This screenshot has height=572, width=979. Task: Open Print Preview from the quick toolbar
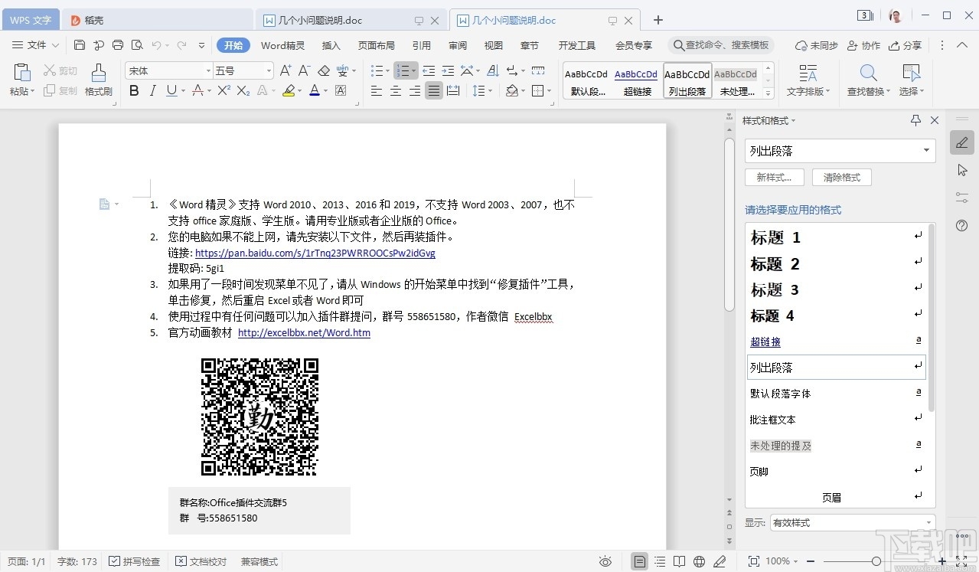(x=137, y=45)
